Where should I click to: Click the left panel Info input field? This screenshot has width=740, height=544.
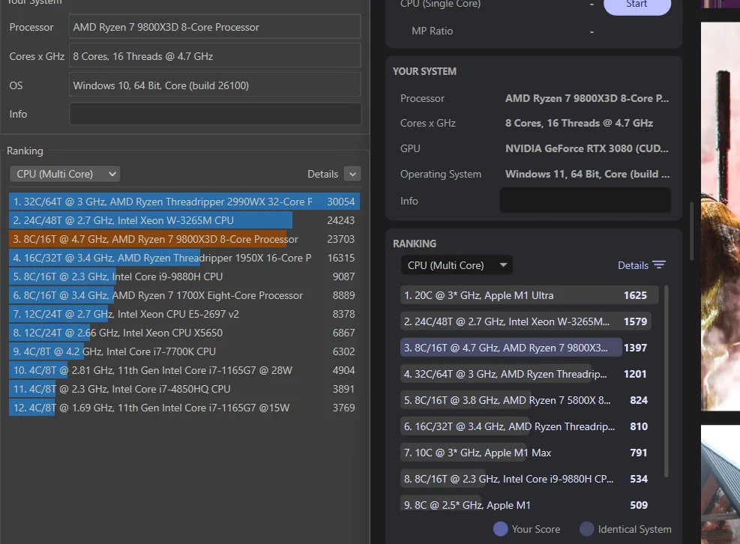215,114
